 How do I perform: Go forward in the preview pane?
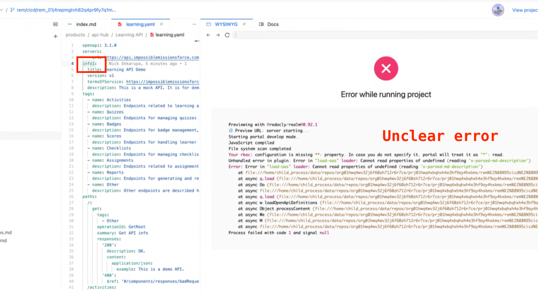pyautogui.click(x=218, y=35)
